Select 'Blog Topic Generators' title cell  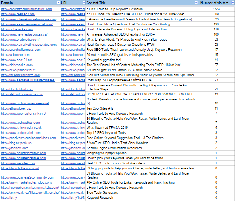coord(142,193)
